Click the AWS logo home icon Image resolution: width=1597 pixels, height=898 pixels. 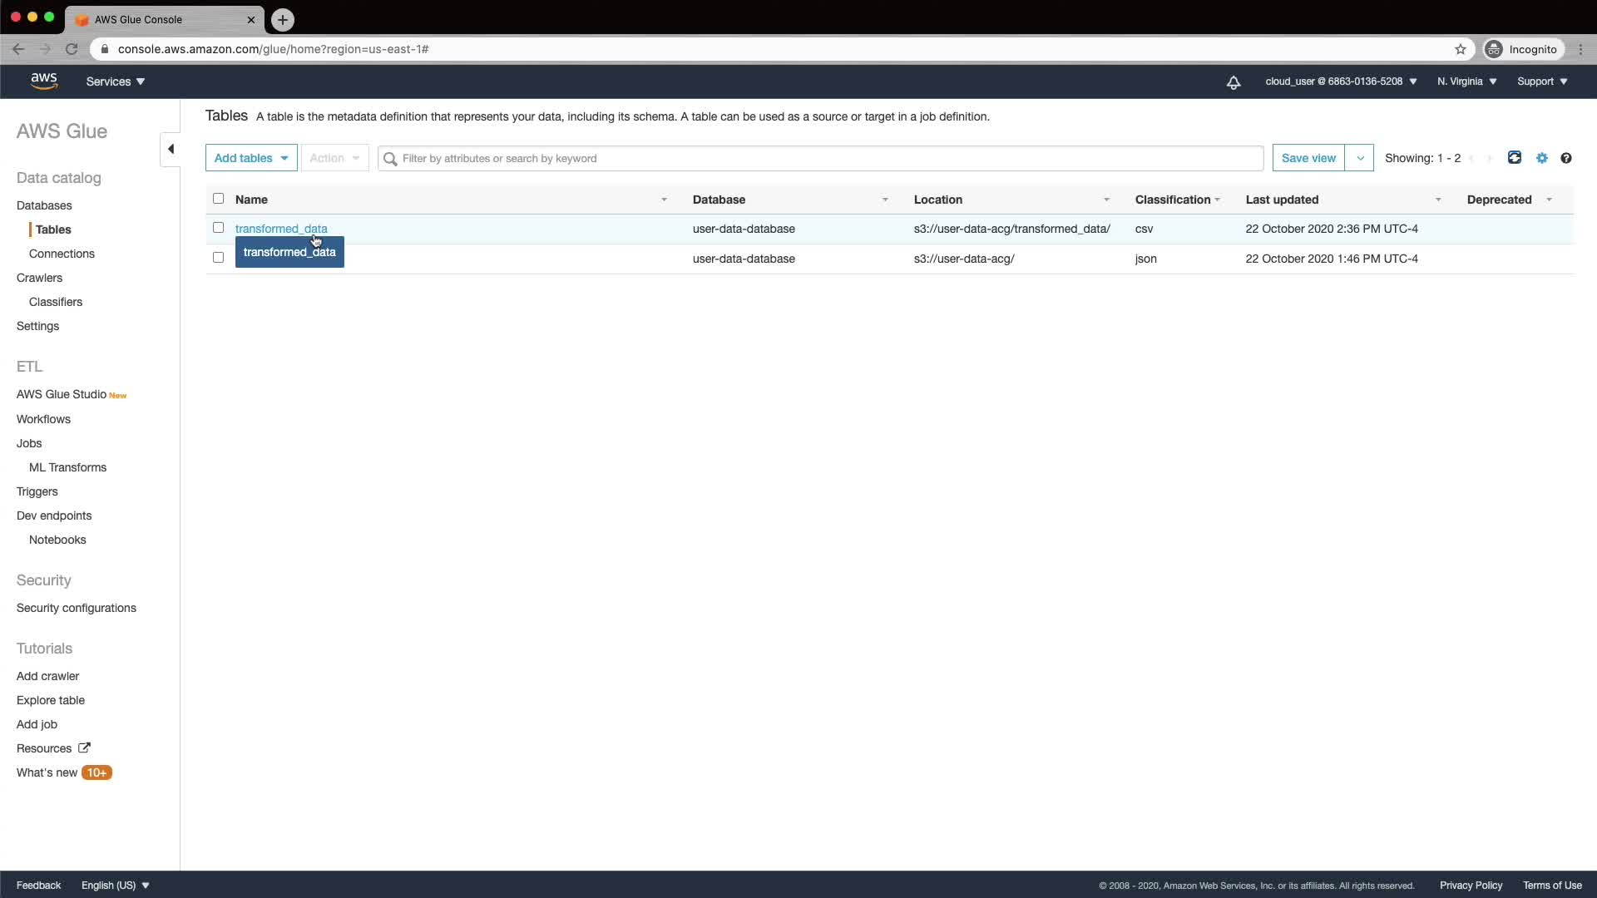(44, 81)
